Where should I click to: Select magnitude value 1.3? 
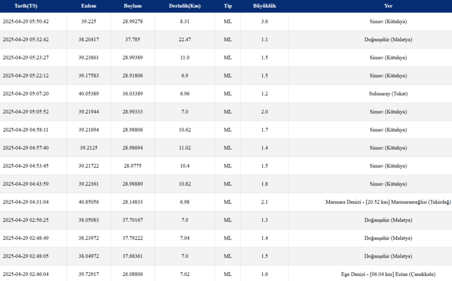(x=265, y=220)
